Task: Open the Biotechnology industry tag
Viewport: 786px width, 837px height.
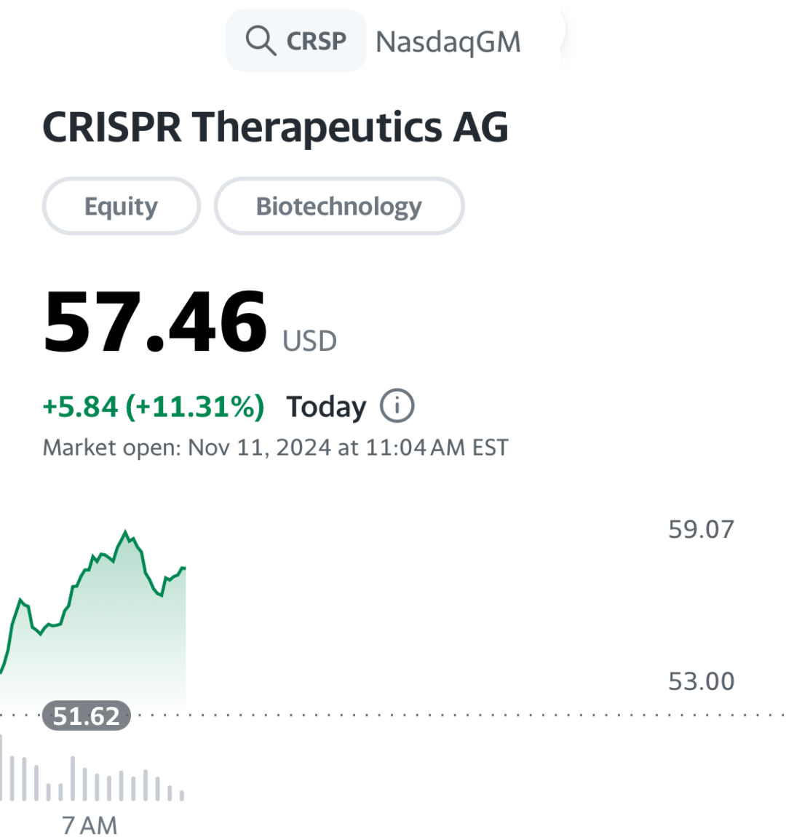Action: point(339,206)
